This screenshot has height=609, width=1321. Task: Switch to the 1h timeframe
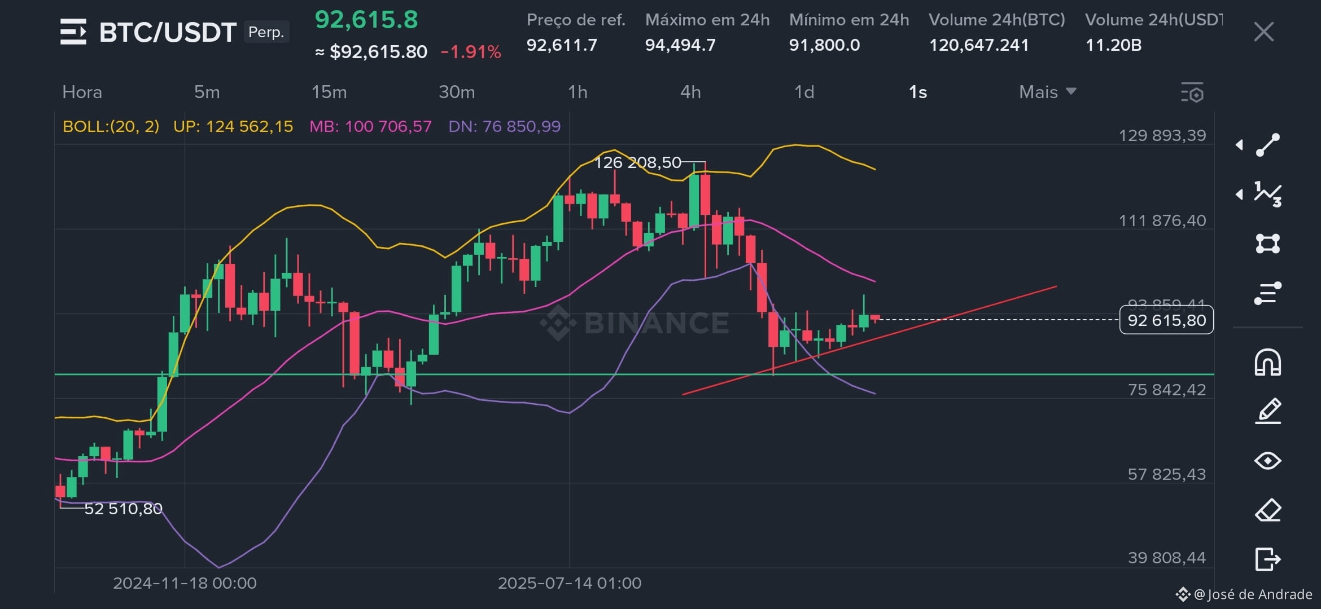click(x=578, y=92)
